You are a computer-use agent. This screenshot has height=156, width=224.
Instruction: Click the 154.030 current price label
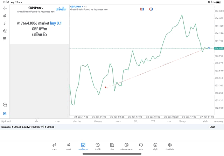[x=219, y=48]
